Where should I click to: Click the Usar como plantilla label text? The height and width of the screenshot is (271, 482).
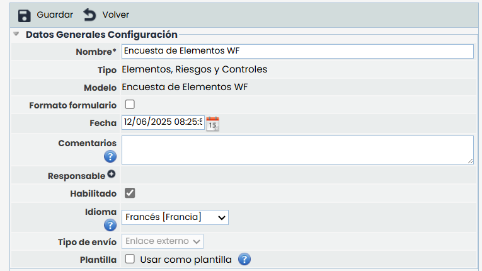point(186,259)
